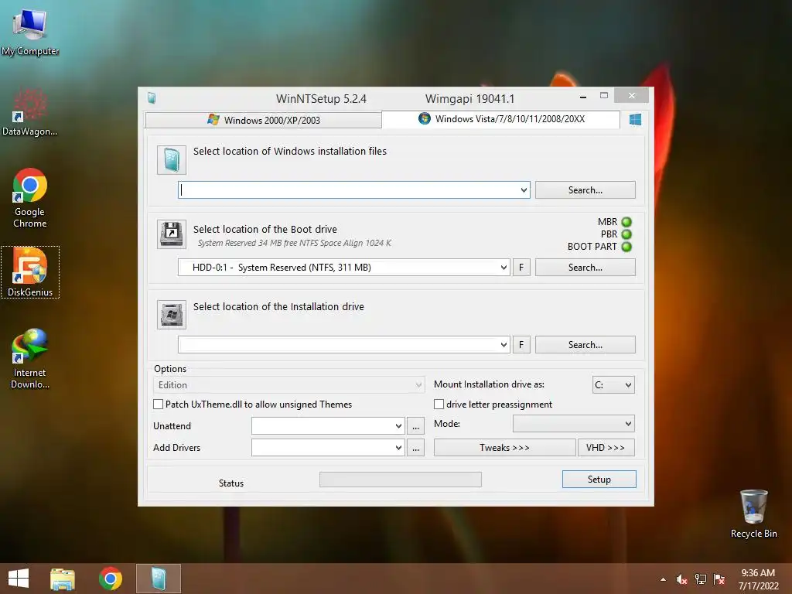Click the Windows Start button
Screen dimensions: 792x594
(19, 579)
